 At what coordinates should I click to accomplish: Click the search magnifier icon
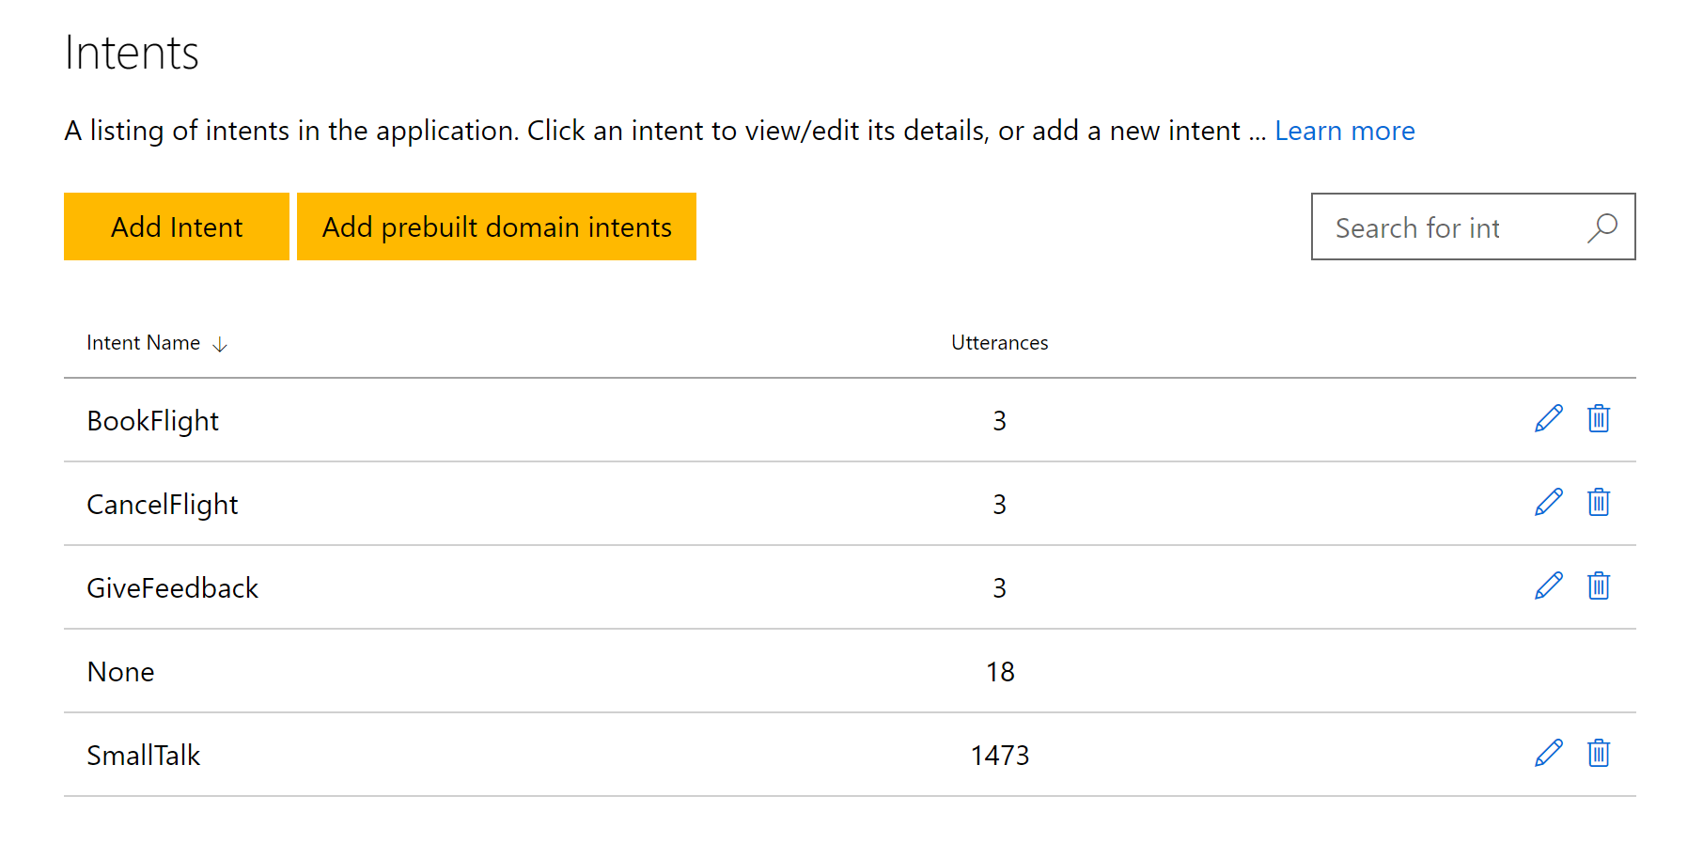pos(1602,227)
